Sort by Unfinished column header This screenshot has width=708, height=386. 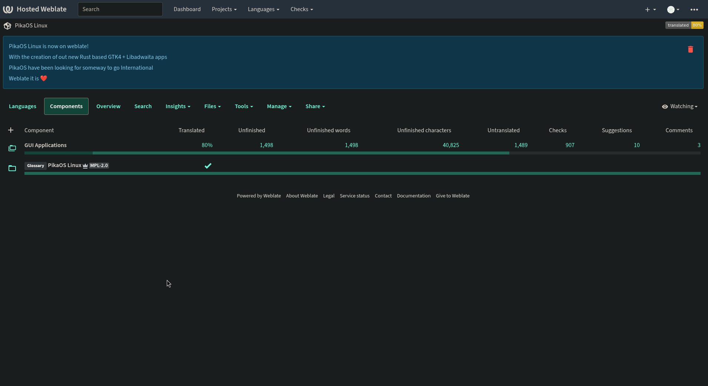click(x=252, y=130)
